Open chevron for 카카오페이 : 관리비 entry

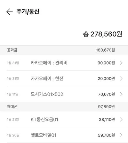(121, 63)
